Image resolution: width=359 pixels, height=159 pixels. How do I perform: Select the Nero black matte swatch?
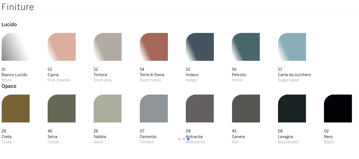(x=338, y=109)
